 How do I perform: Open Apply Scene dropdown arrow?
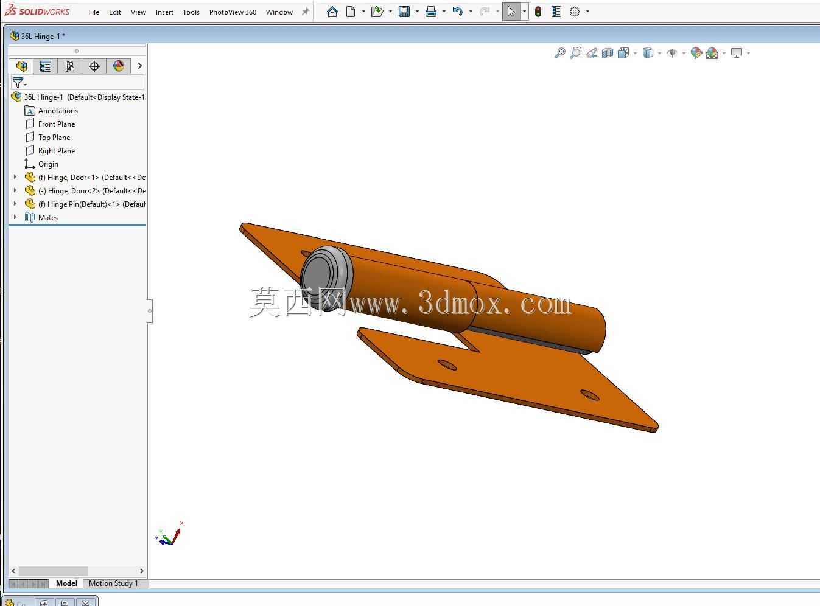point(724,54)
